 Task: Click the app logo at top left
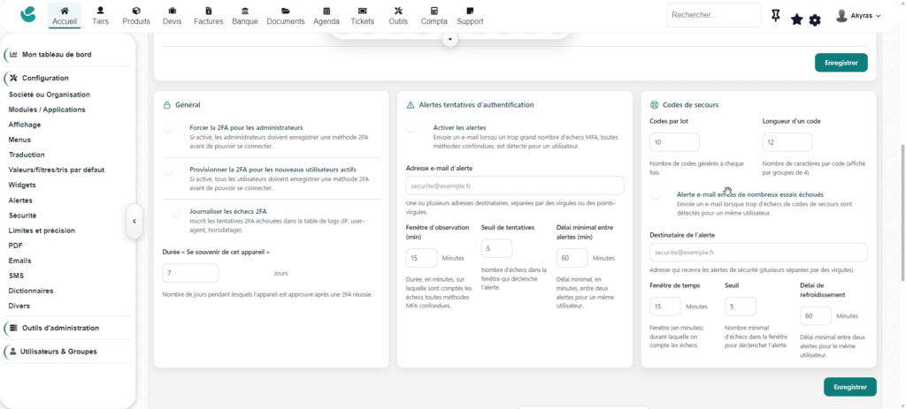27,14
